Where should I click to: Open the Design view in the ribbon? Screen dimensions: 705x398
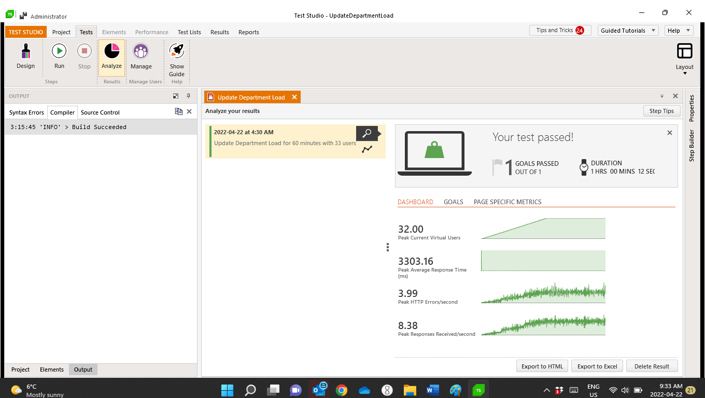point(25,56)
